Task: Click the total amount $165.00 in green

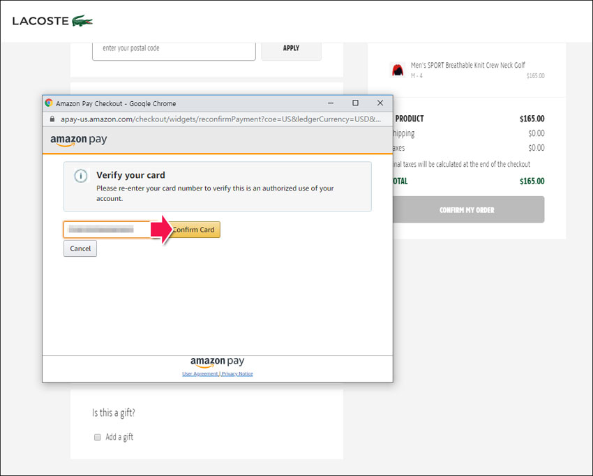Action: [x=532, y=181]
